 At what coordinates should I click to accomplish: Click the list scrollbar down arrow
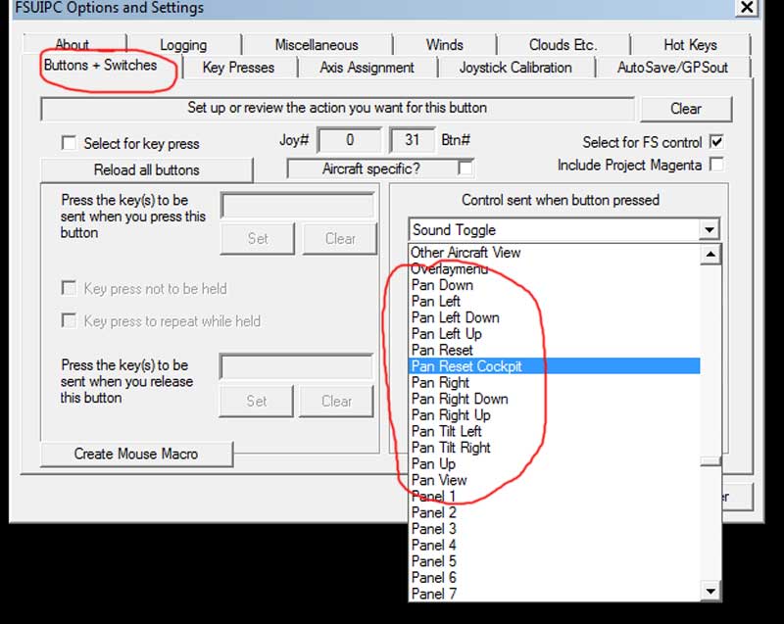(x=710, y=591)
